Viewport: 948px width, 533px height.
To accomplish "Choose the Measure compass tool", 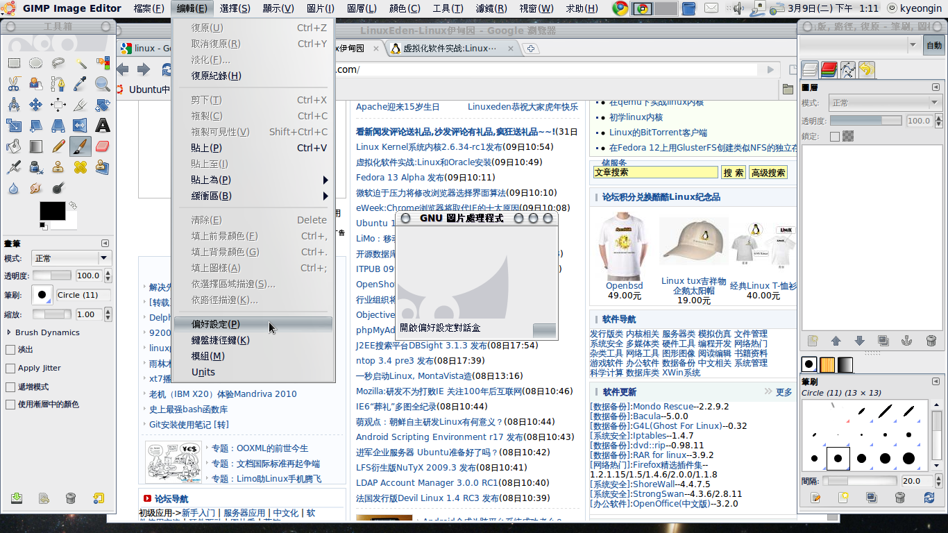I will click(x=14, y=105).
